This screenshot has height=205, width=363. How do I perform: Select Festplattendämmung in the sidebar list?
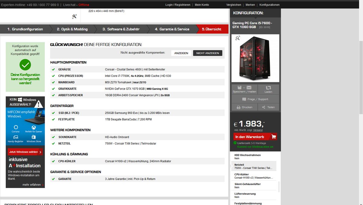point(254,203)
